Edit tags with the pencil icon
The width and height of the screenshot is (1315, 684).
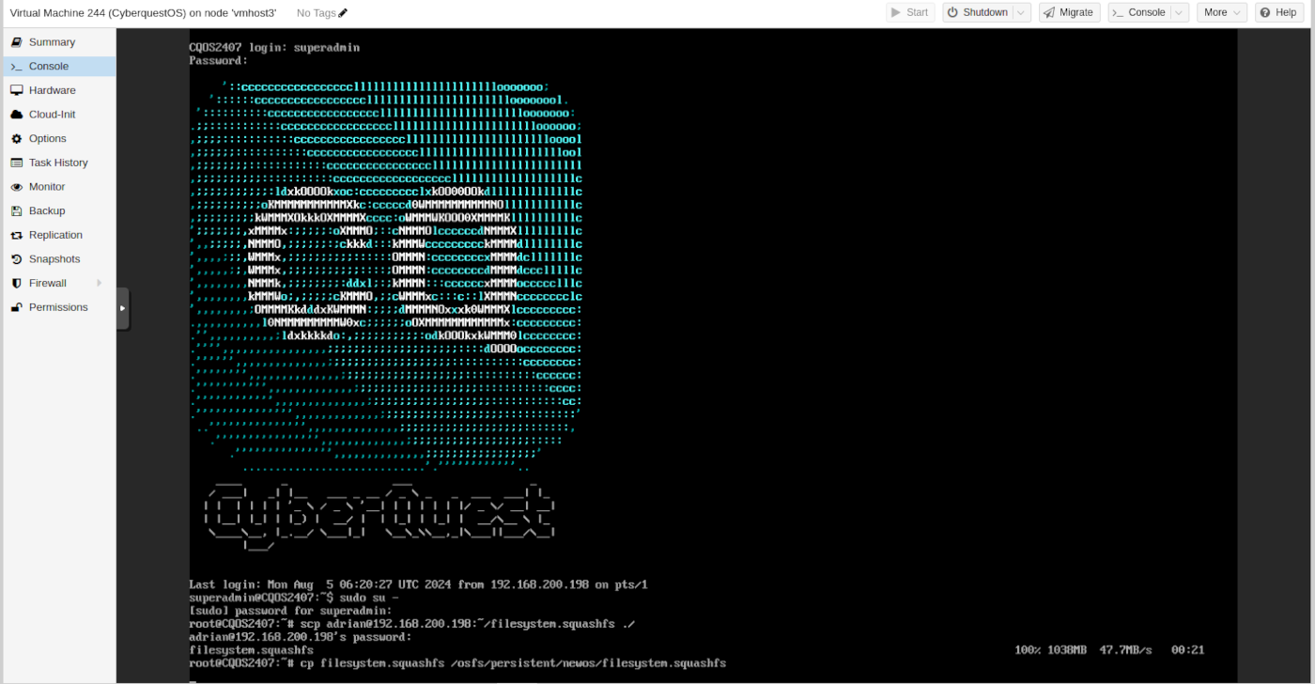pyautogui.click(x=343, y=13)
